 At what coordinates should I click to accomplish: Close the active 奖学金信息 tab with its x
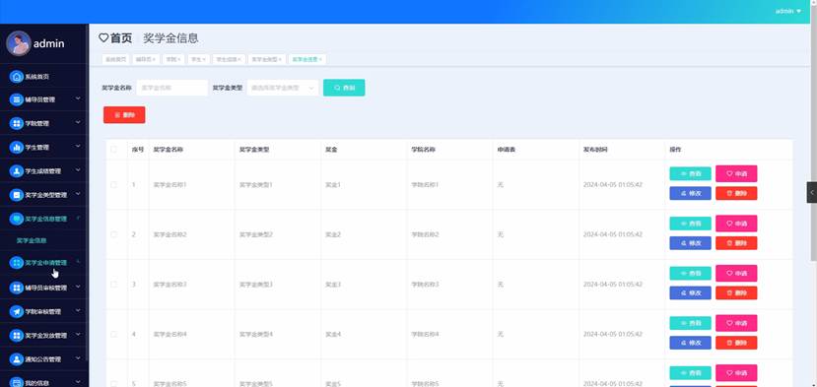point(320,60)
